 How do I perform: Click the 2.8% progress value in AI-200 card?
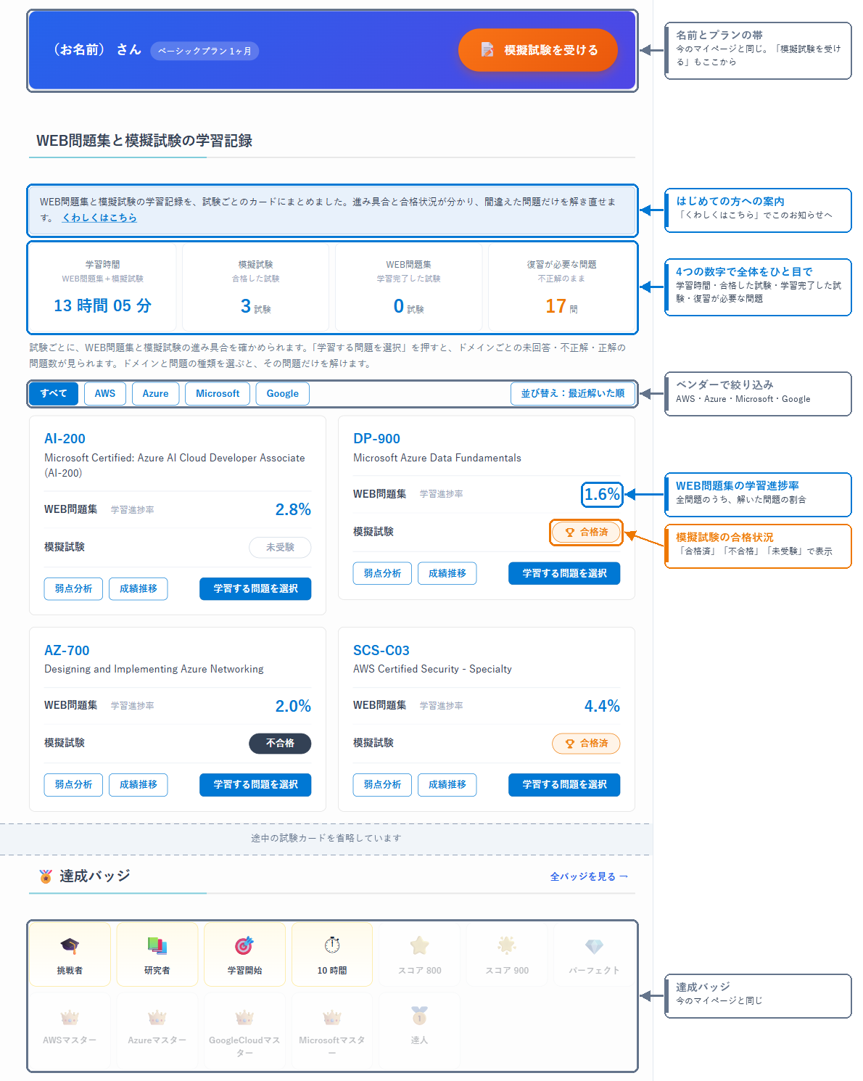pyautogui.click(x=293, y=509)
